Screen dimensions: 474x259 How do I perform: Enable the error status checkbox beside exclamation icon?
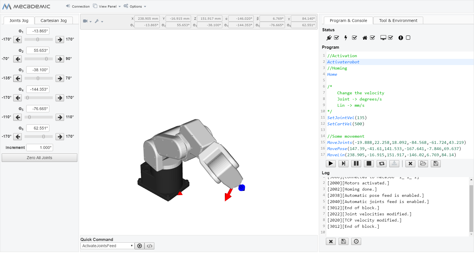[x=408, y=38]
